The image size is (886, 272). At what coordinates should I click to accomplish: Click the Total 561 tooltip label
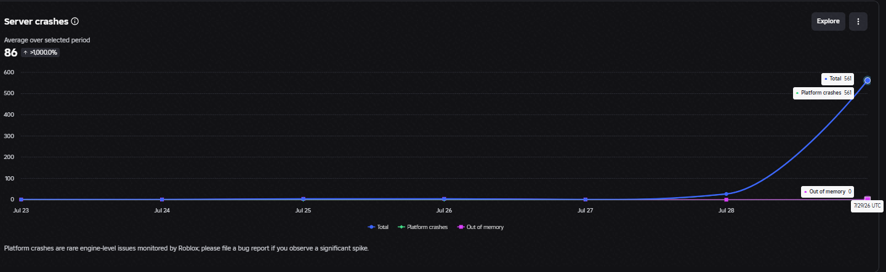coord(838,79)
